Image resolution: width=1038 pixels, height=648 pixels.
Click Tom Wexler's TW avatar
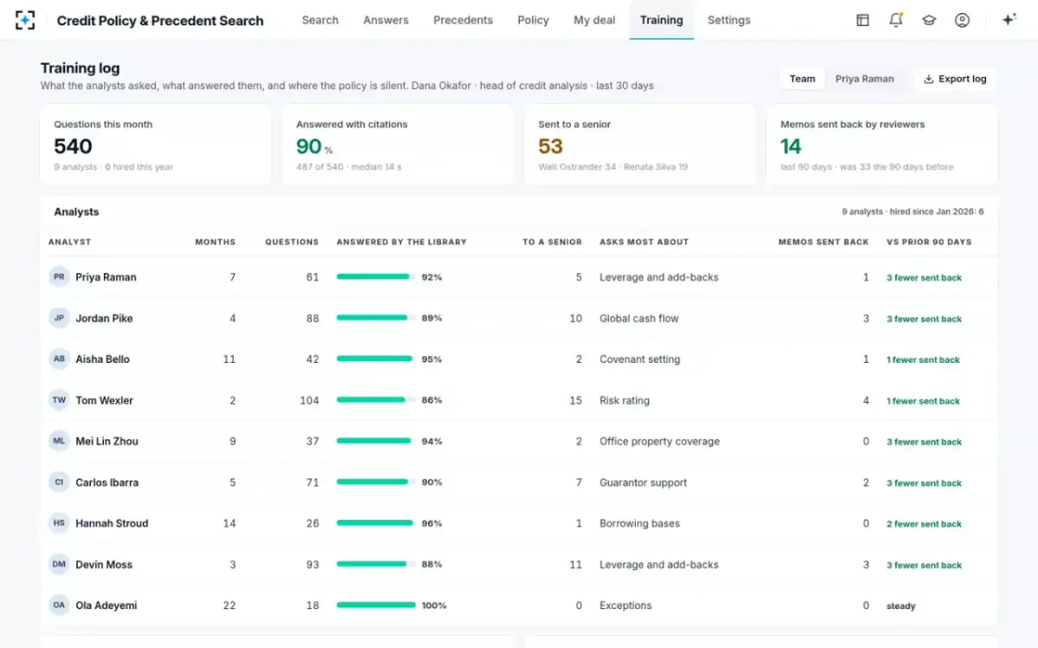[59, 400]
